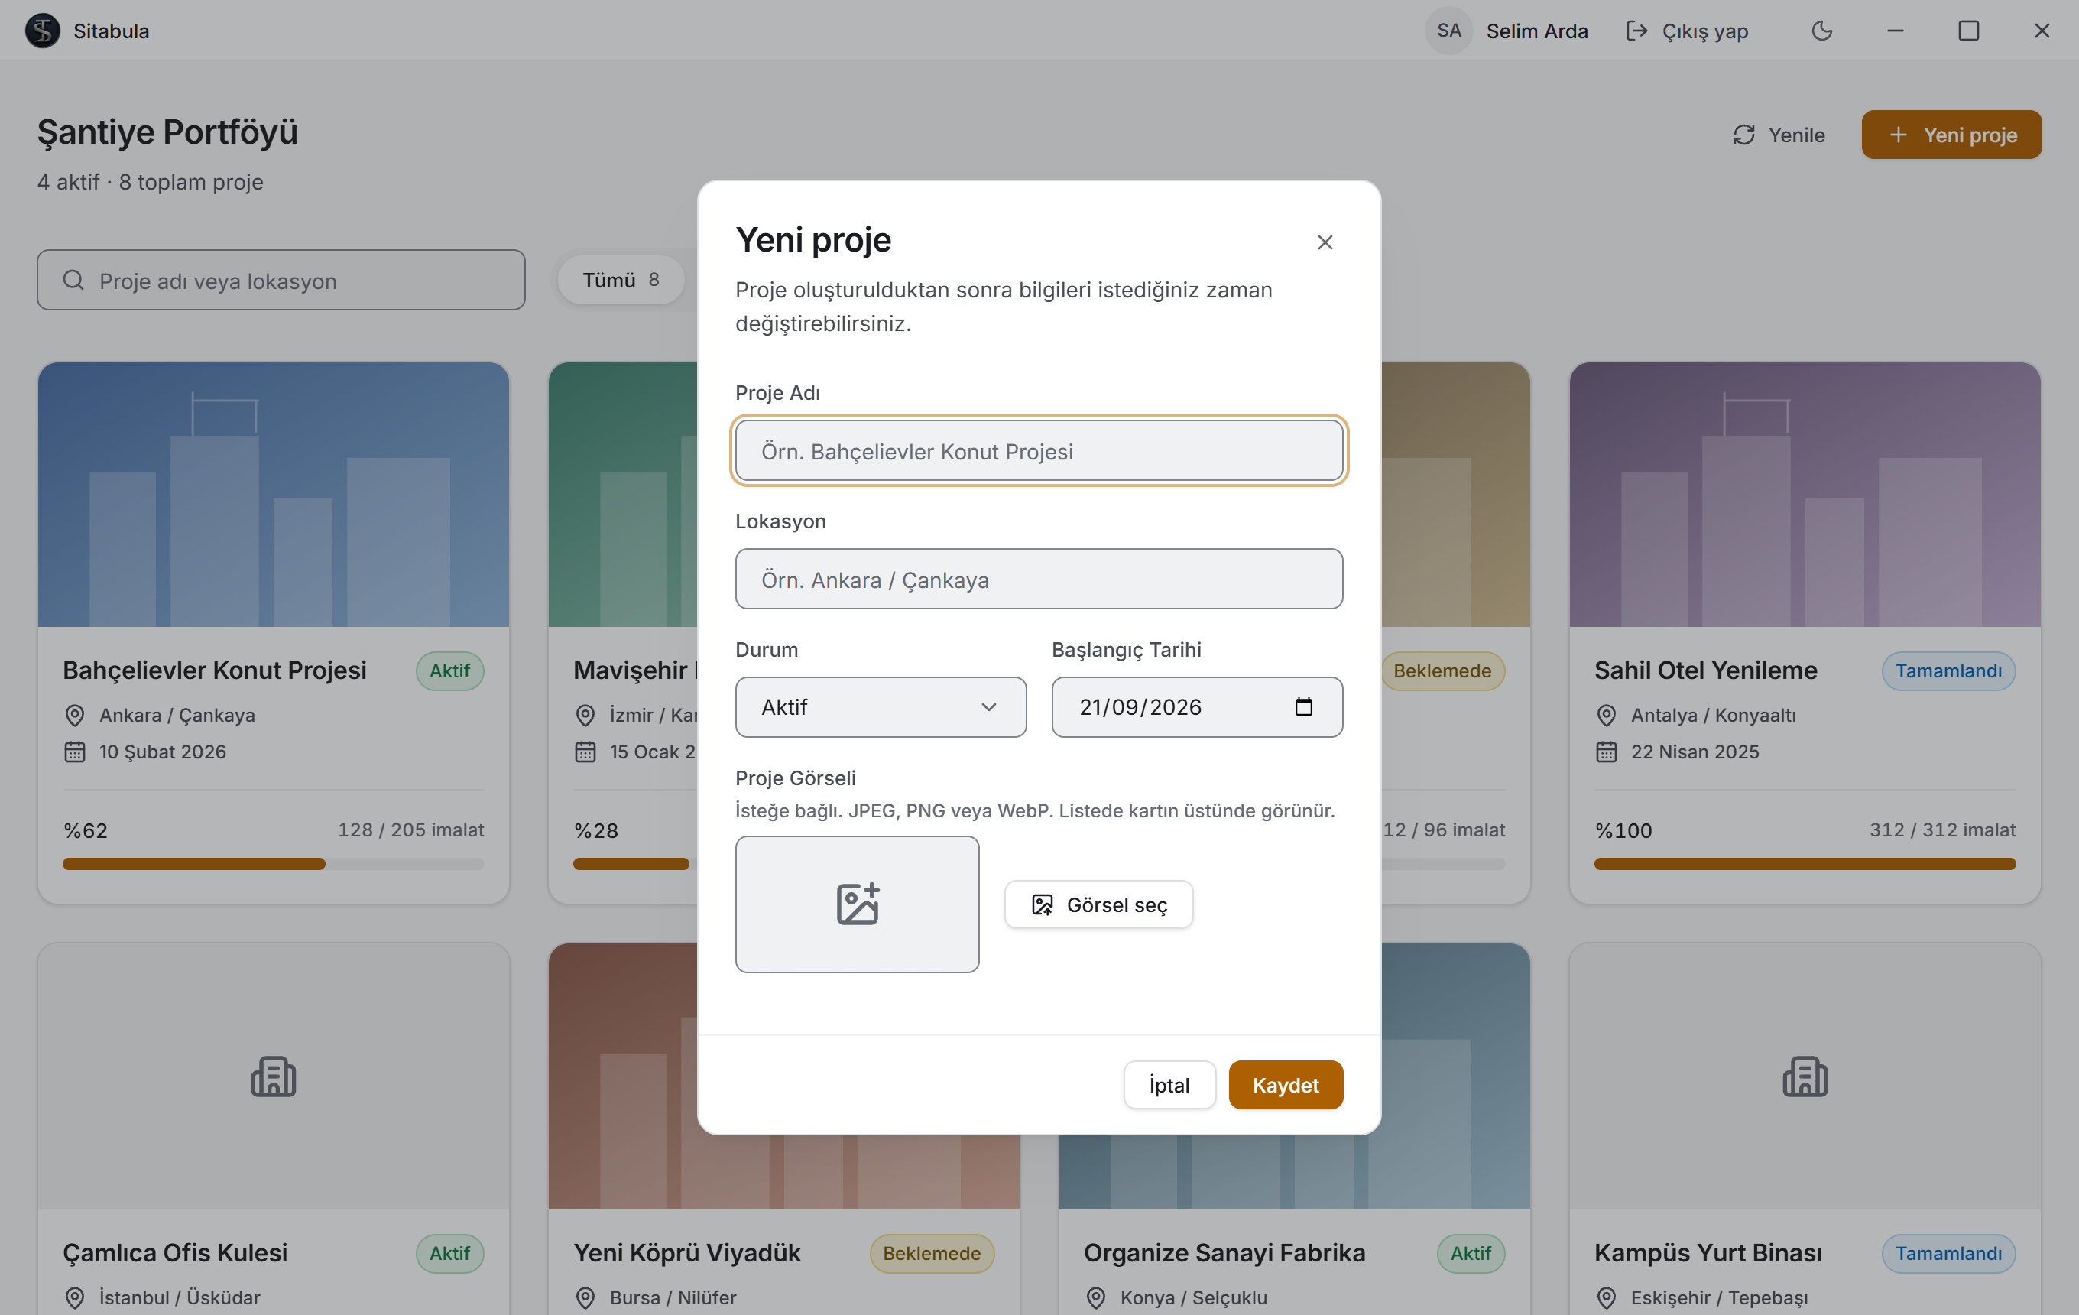The height and width of the screenshot is (1315, 2079).
Task: Click the 128 / 205 imalat text
Action: [x=411, y=830]
